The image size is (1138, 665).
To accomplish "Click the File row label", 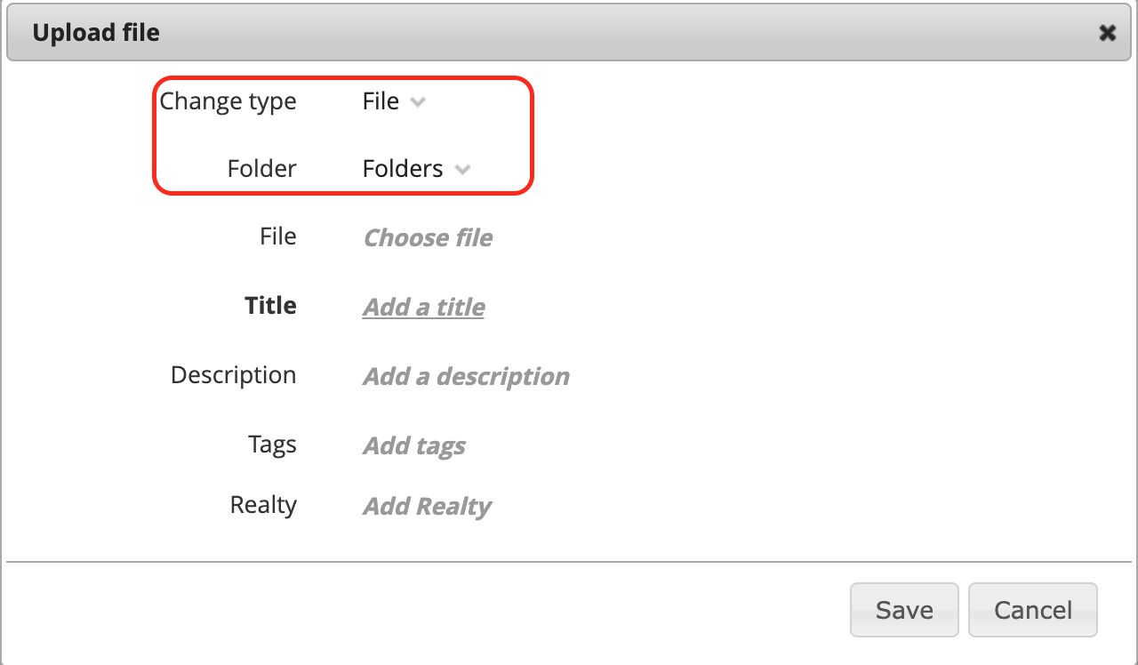I will [x=277, y=236].
